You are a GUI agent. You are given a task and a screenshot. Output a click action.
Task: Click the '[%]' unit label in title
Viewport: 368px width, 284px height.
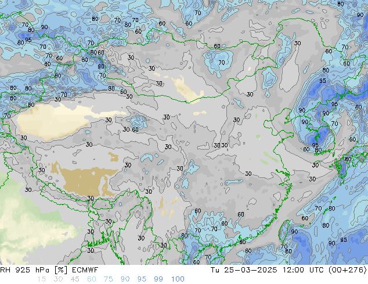coord(60,270)
